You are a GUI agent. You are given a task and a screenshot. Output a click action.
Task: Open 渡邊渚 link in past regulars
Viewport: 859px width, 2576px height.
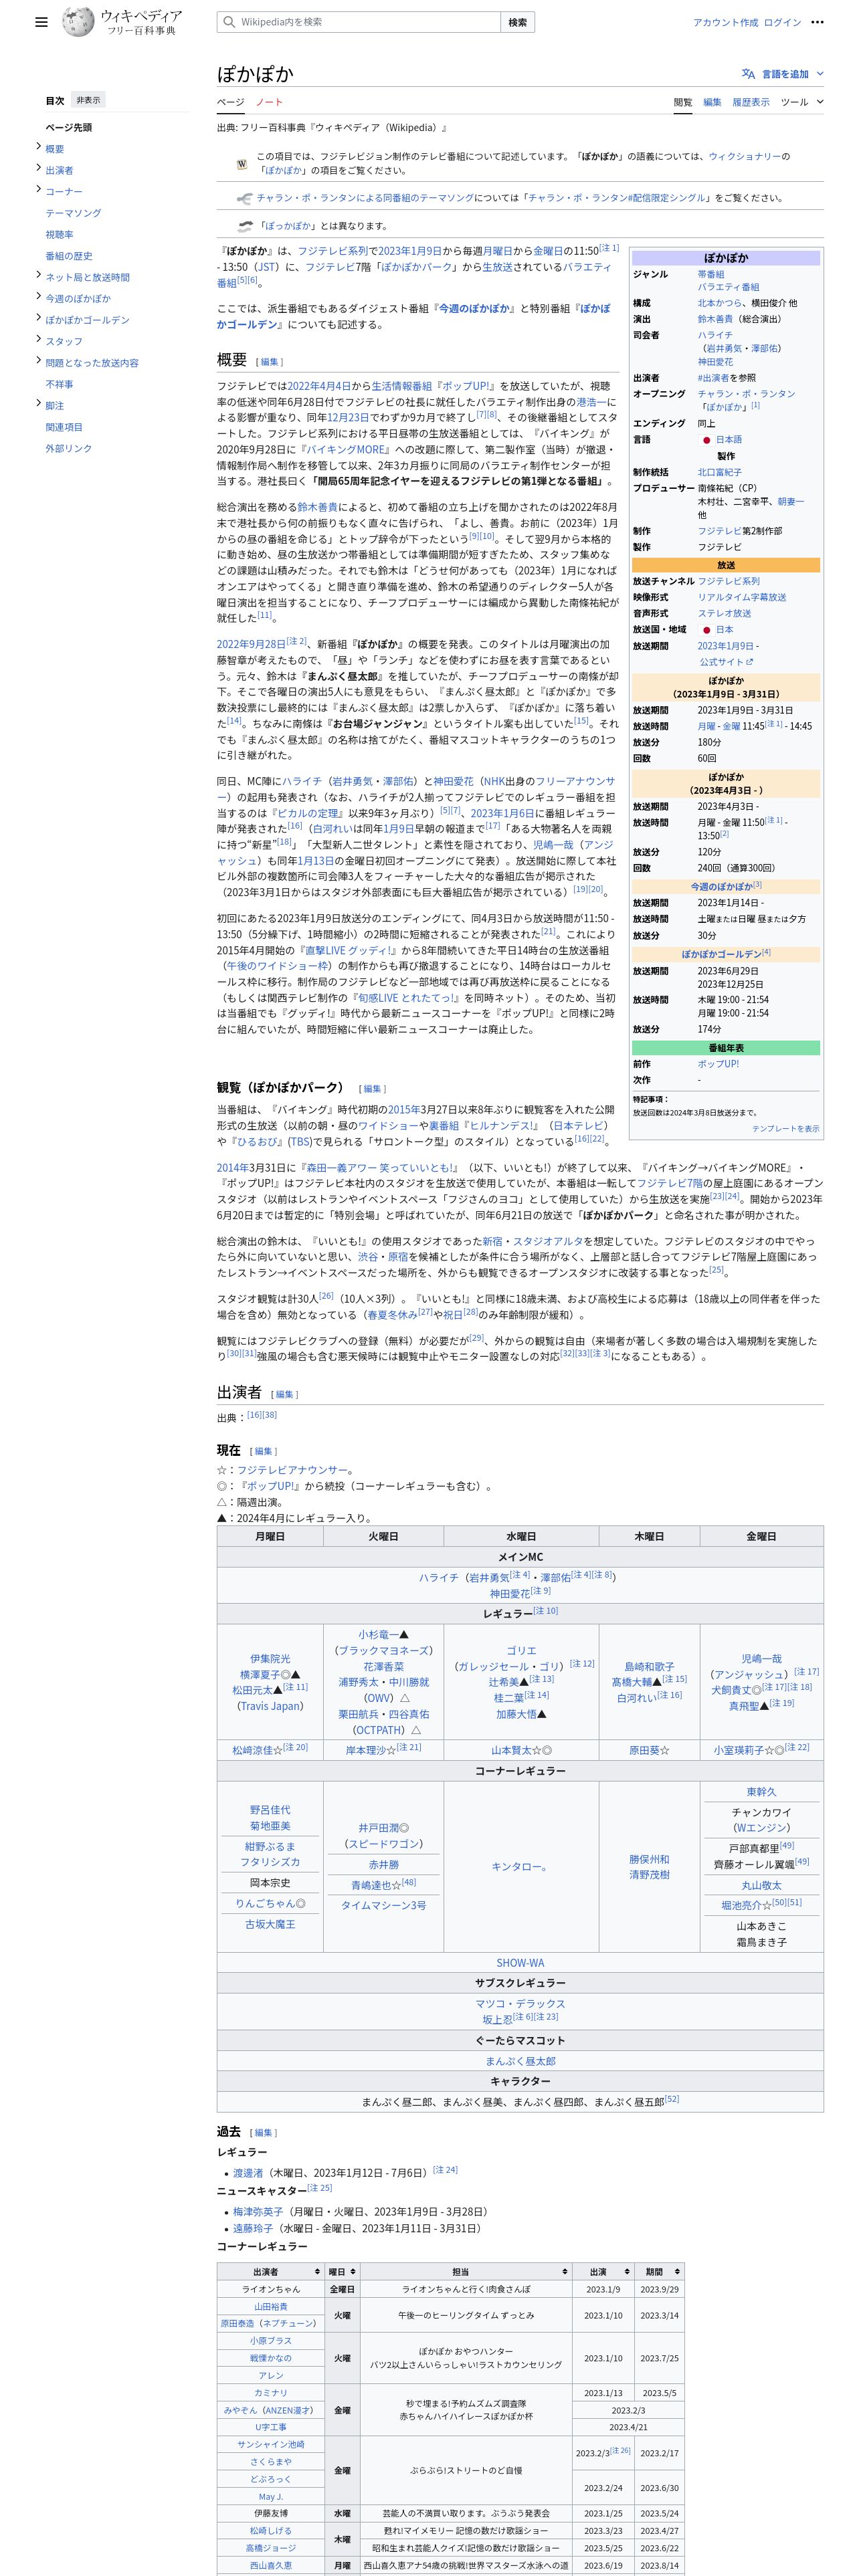click(x=248, y=2173)
